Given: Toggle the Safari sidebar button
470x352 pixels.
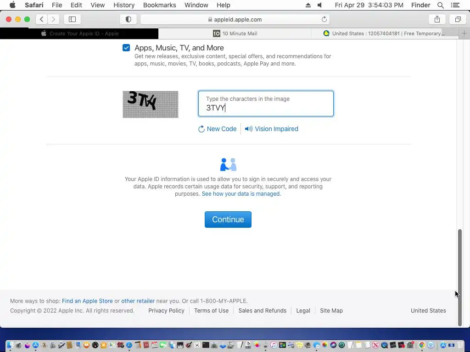Looking at the screenshot, I should tap(72, 19).
